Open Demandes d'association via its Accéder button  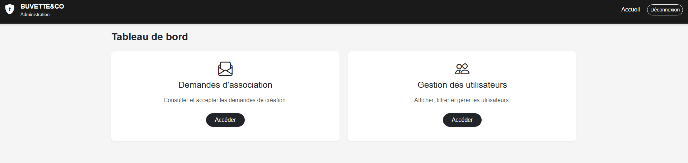tap(225, 120)
